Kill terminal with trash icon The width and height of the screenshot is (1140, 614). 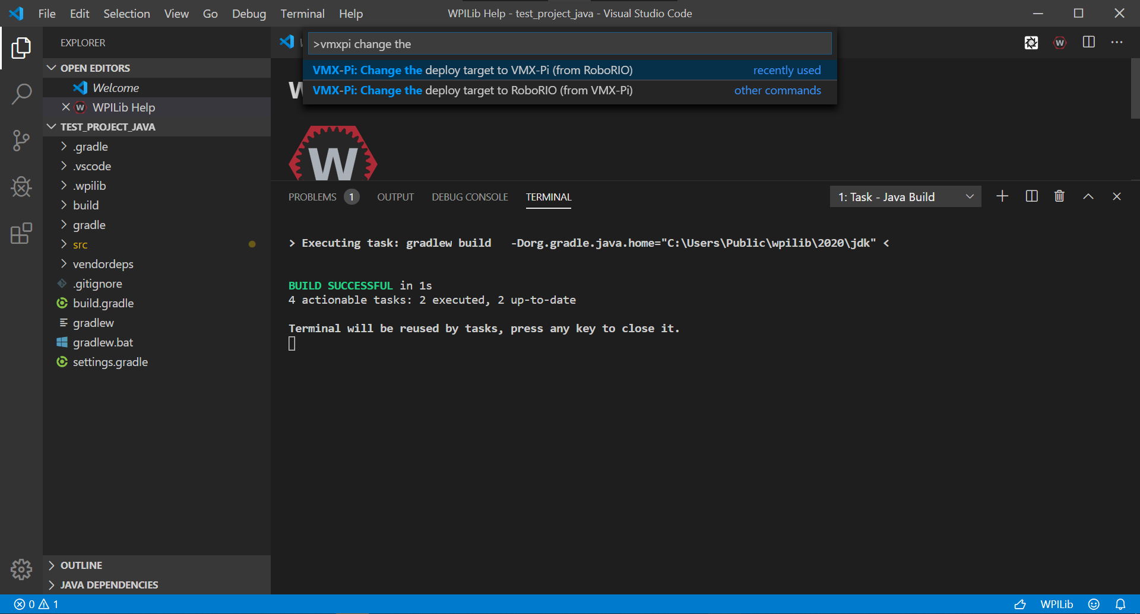pos(1059,196)
